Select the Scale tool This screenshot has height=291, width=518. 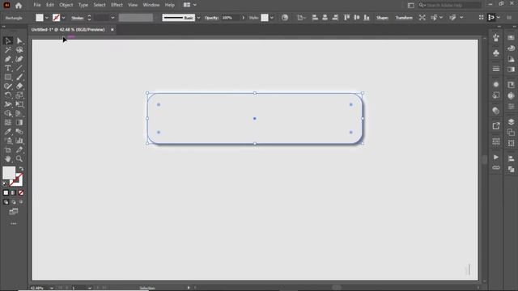click(19, 95)
